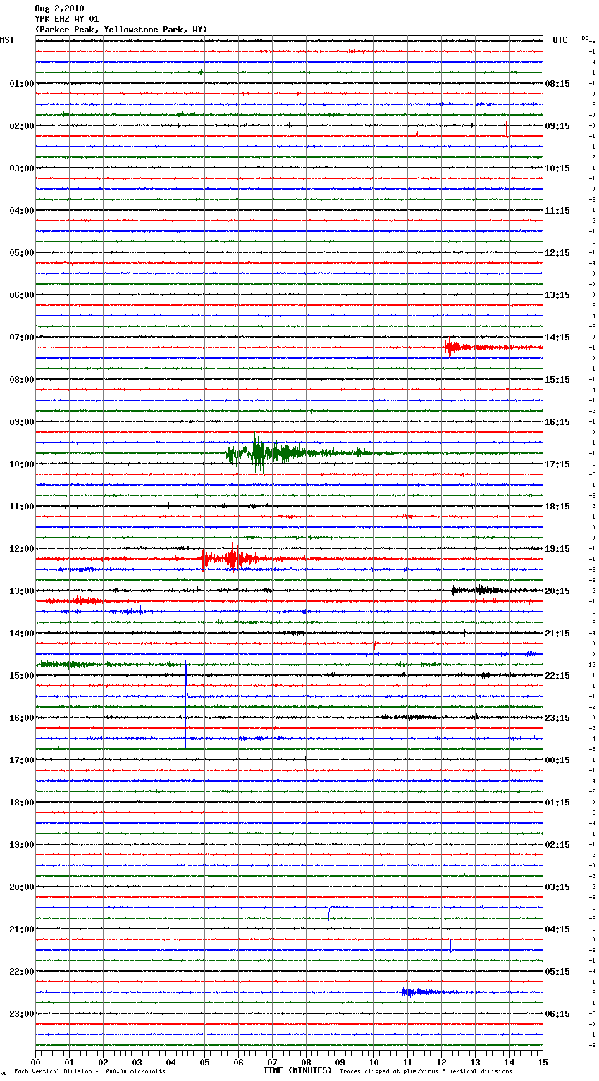The height and width of the screenshot is (1081, 599).
Task: Select the 20:00 MST time label
Action: 22,887
